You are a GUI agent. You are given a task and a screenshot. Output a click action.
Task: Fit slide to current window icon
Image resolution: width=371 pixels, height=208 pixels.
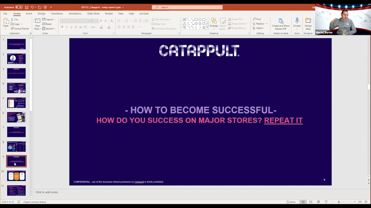(x=366, y=202)
